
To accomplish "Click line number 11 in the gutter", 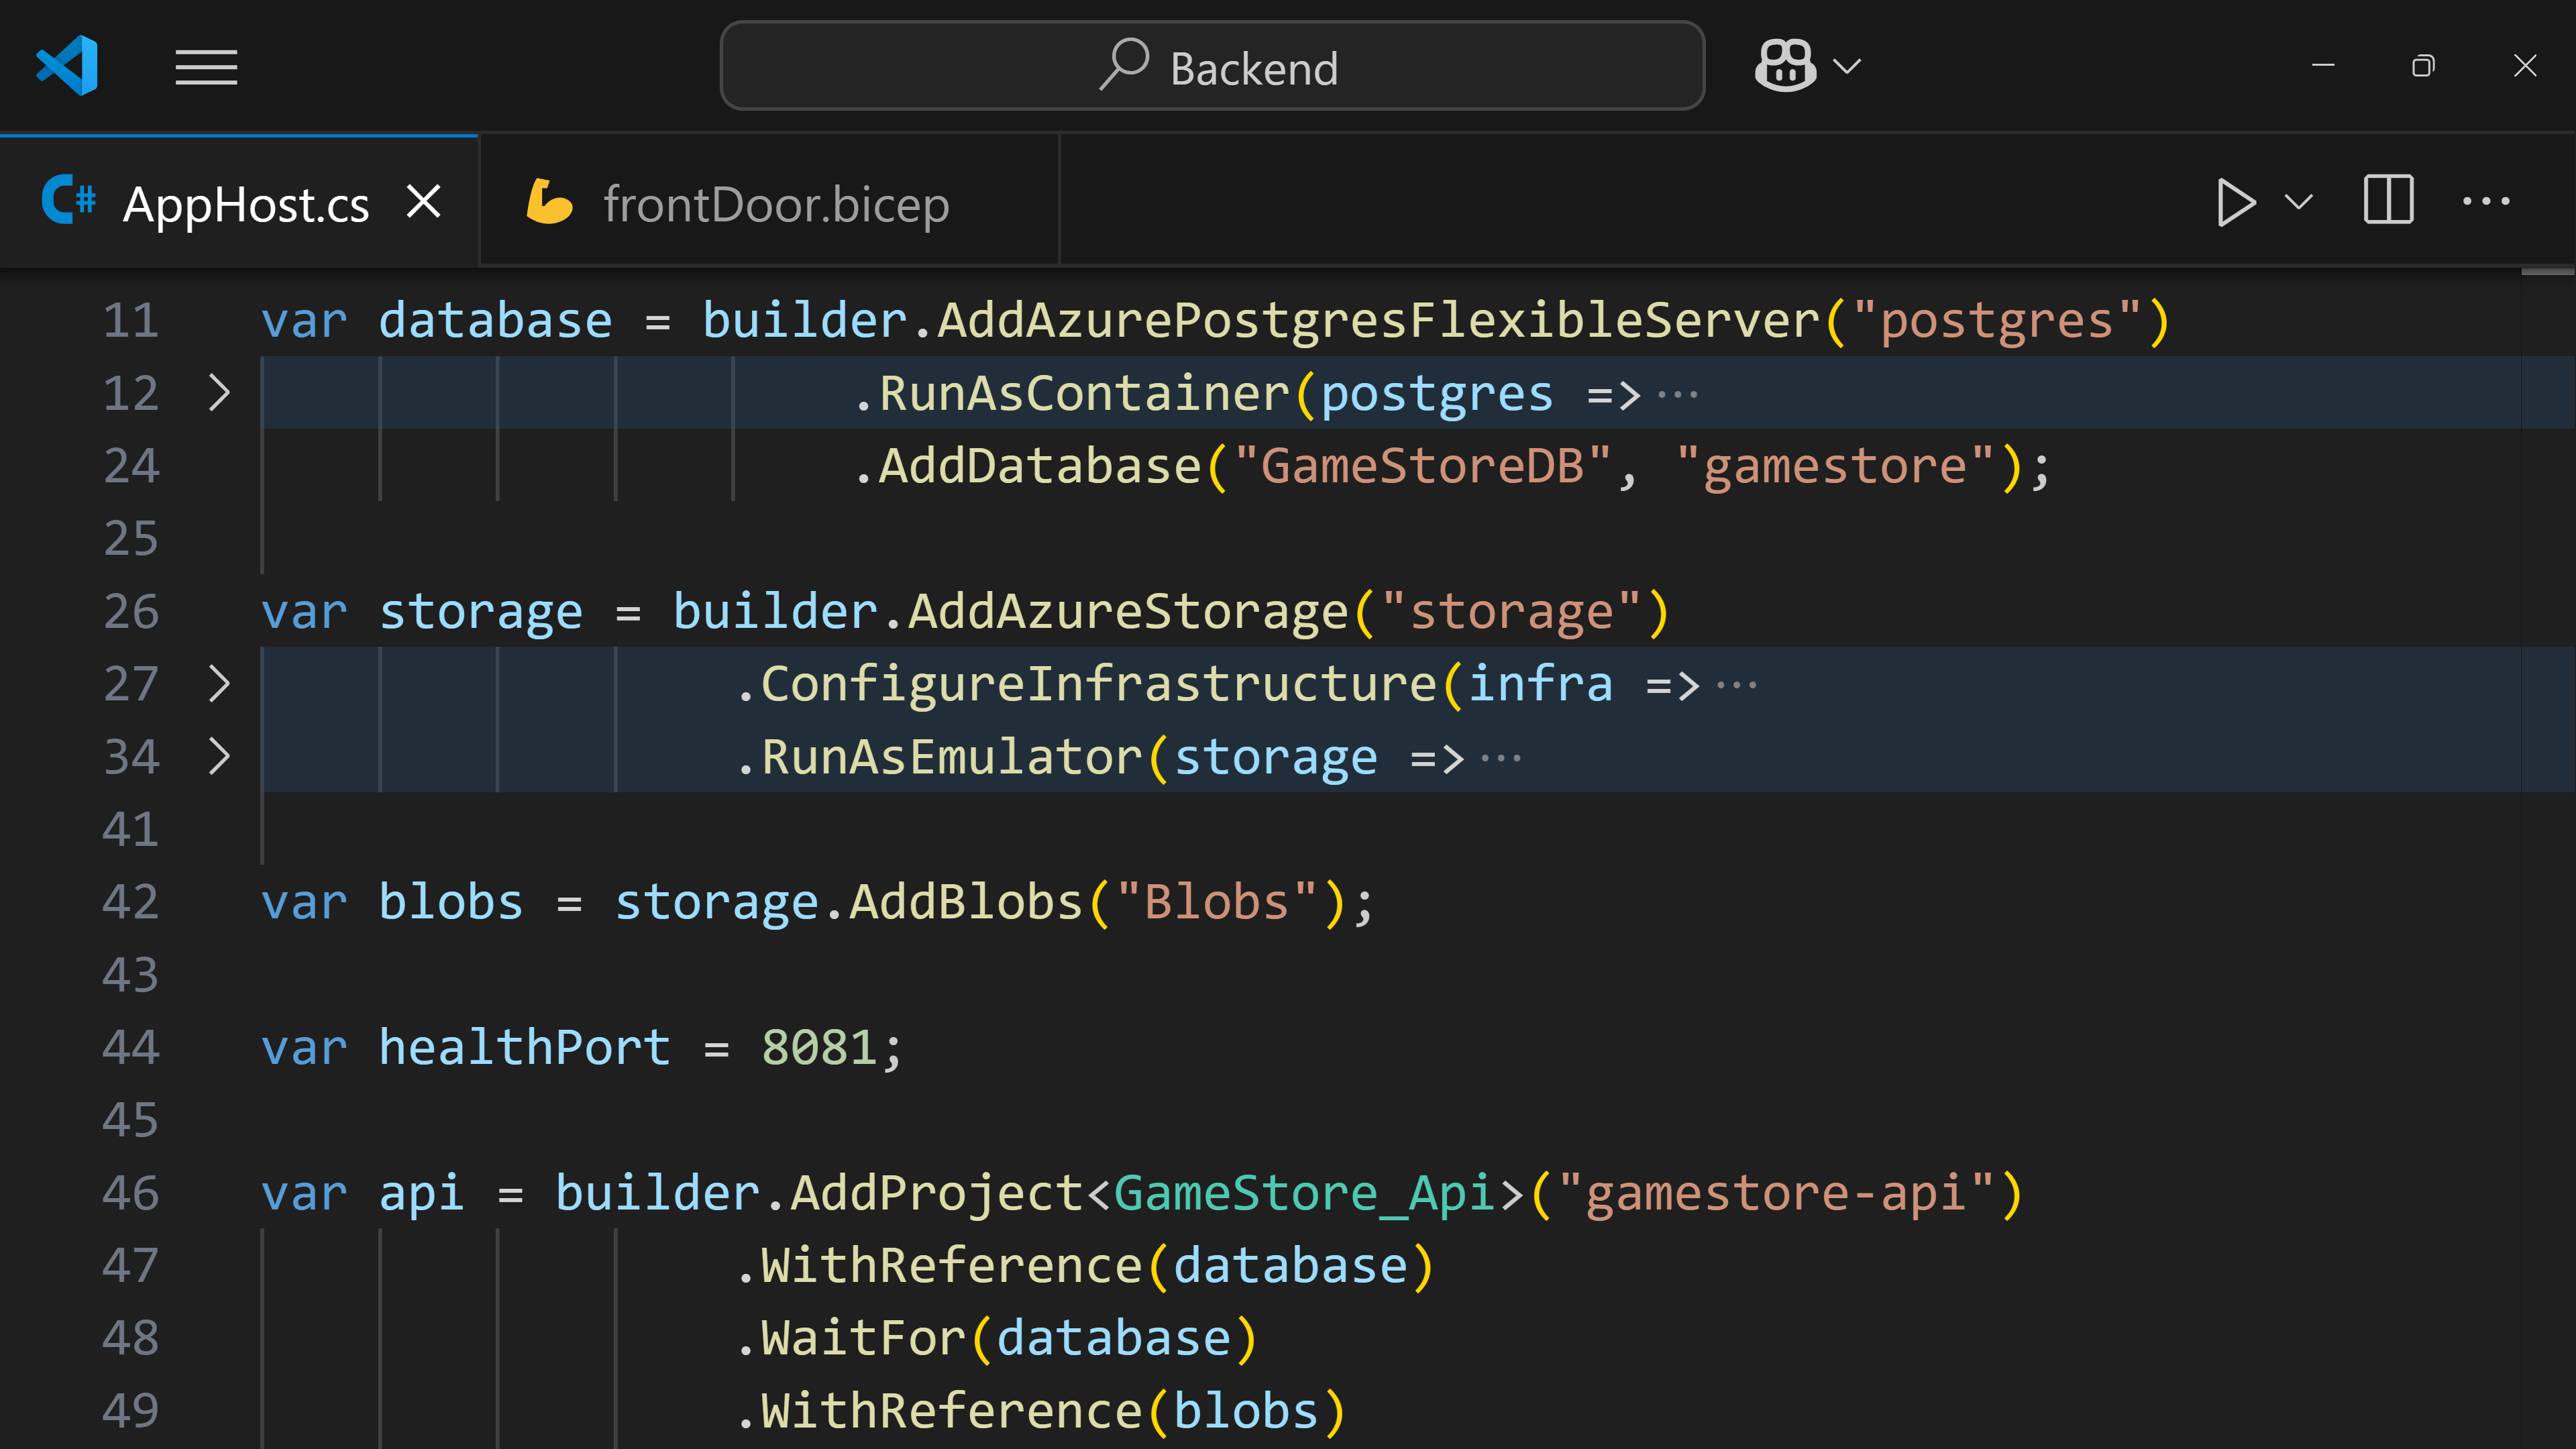I will click(131, 320).
